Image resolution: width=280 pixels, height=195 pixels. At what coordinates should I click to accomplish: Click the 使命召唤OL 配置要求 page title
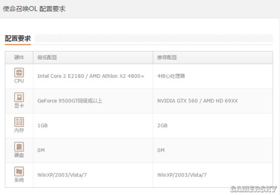34,9
